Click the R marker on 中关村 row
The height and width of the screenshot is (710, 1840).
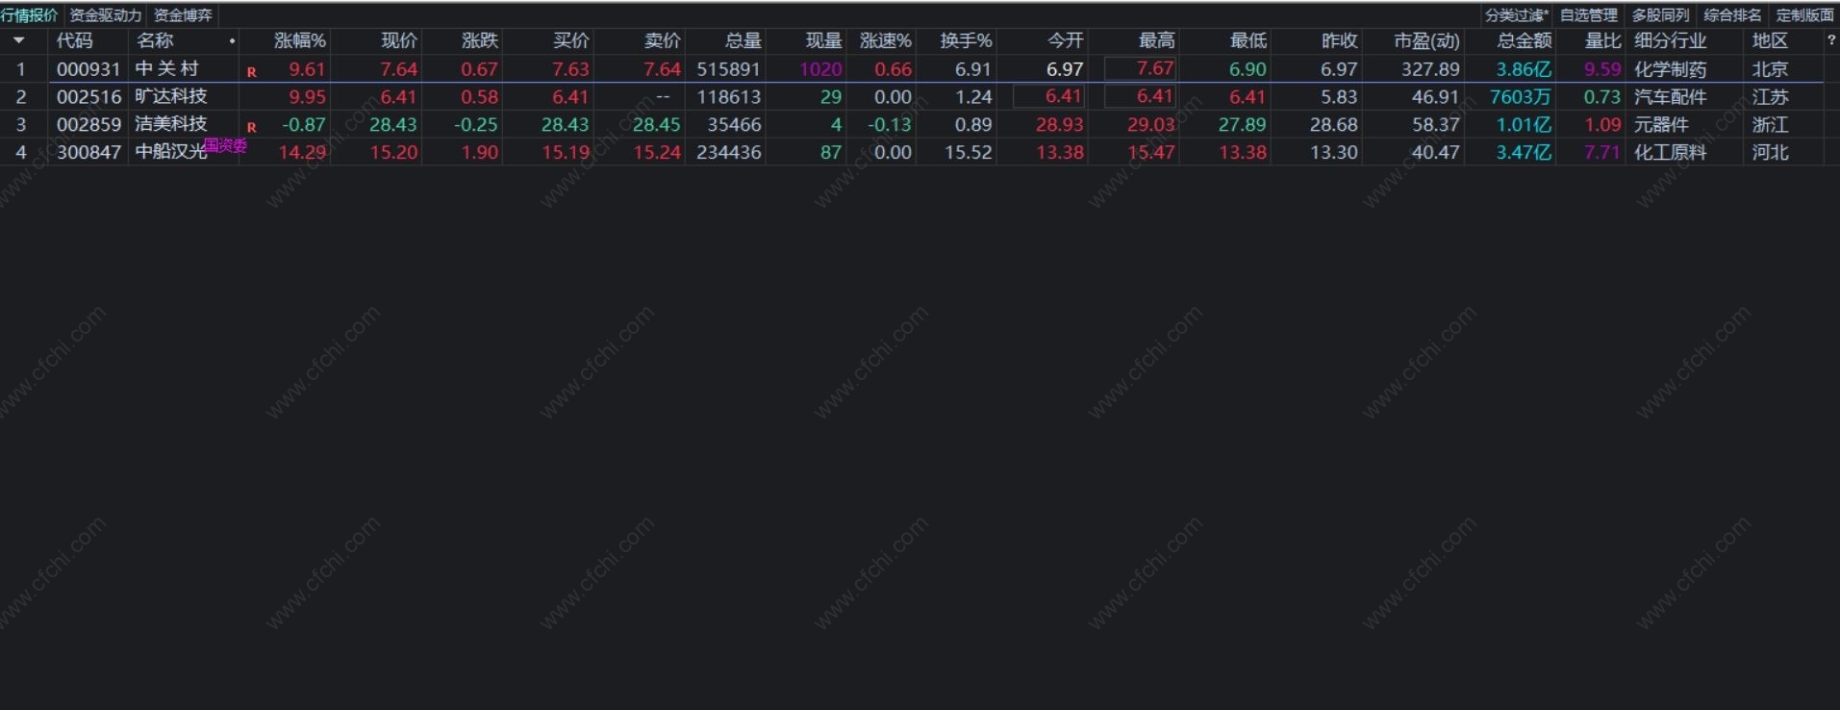click(252, 72)
